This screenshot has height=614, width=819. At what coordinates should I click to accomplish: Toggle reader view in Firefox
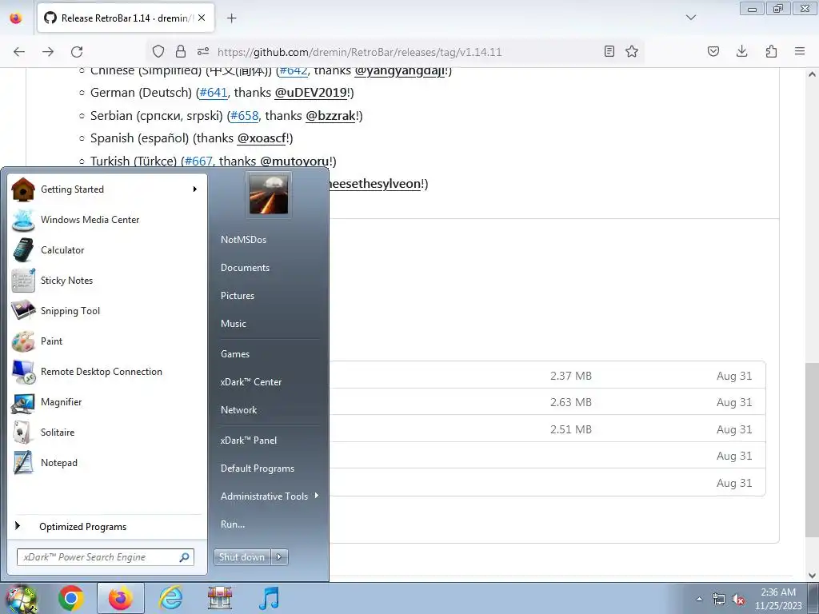coord(609,52)
